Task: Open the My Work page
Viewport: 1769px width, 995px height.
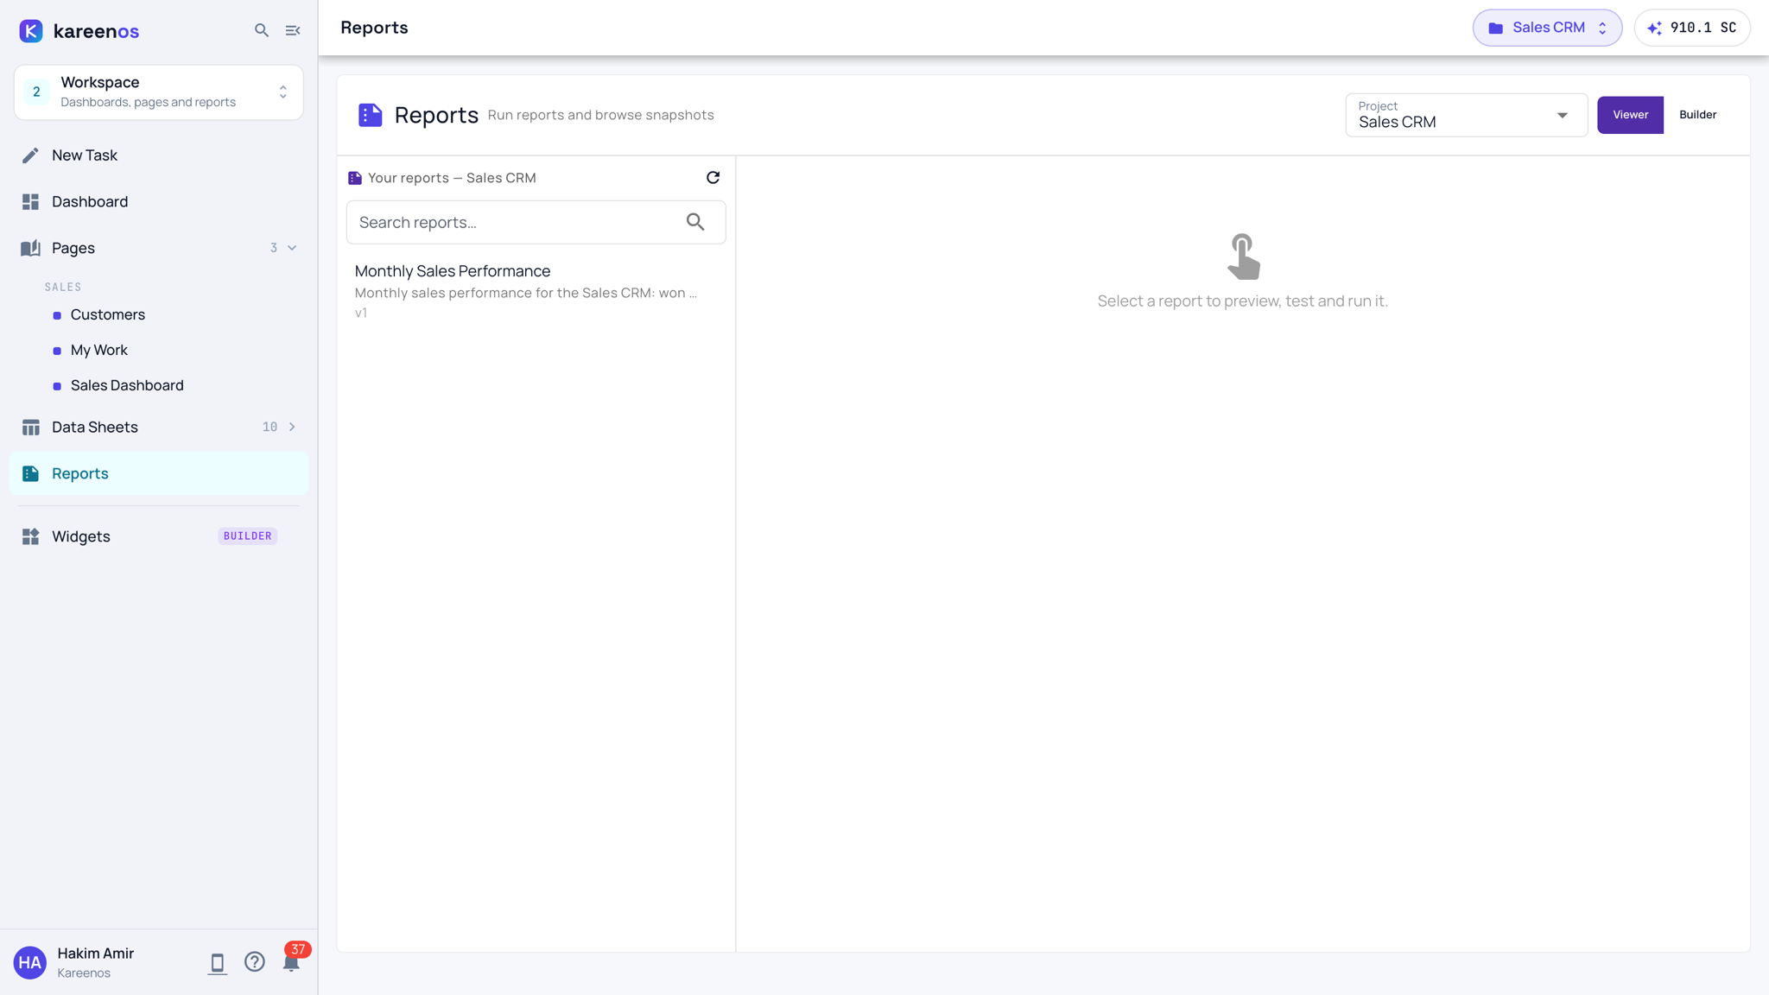Action: [99, 350]
